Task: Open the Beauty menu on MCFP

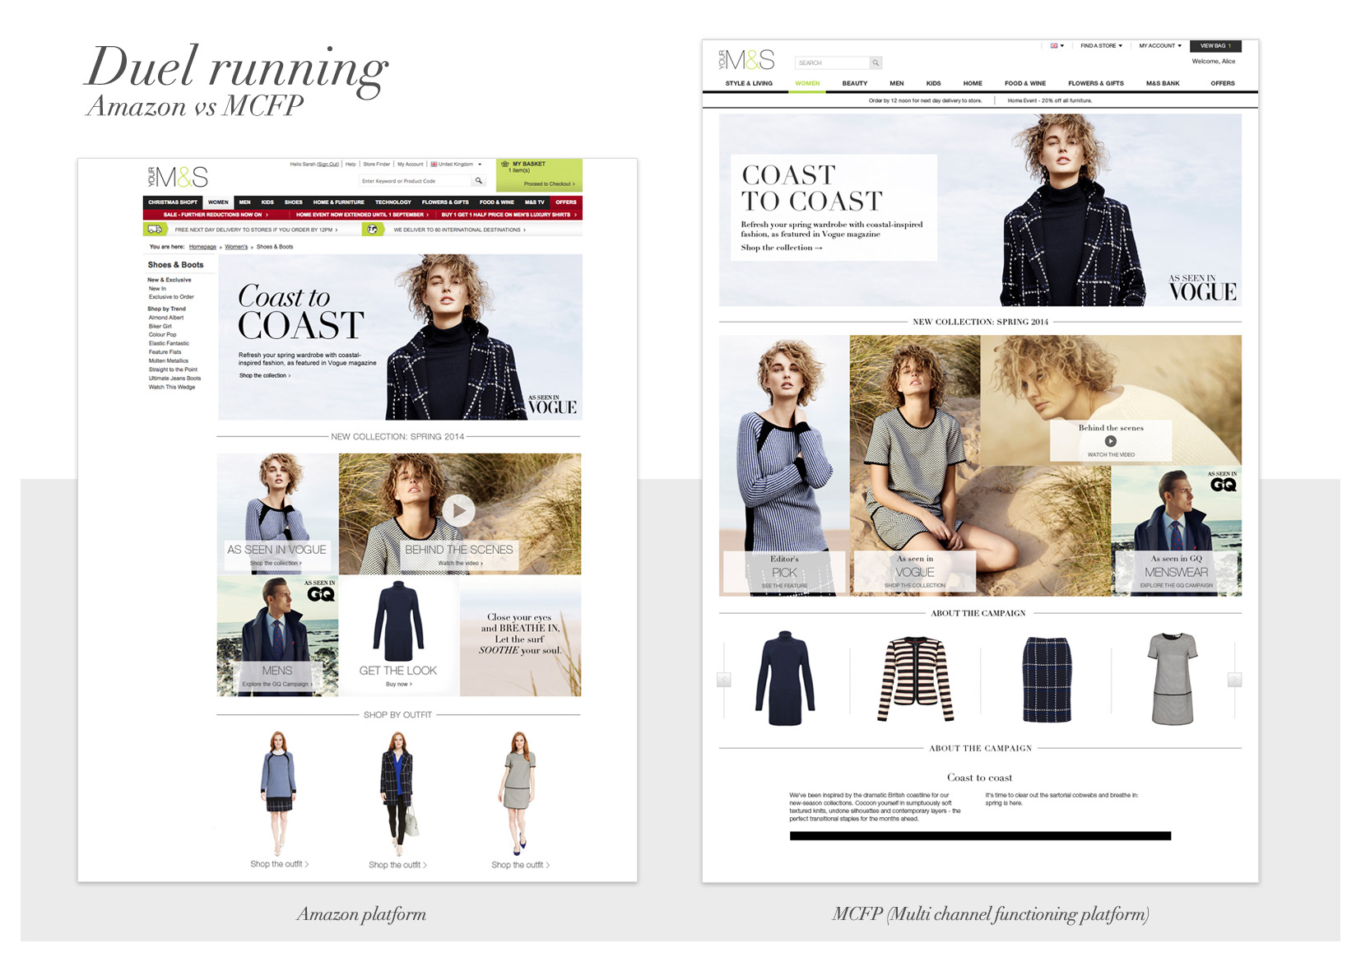Action: [855, 83]
